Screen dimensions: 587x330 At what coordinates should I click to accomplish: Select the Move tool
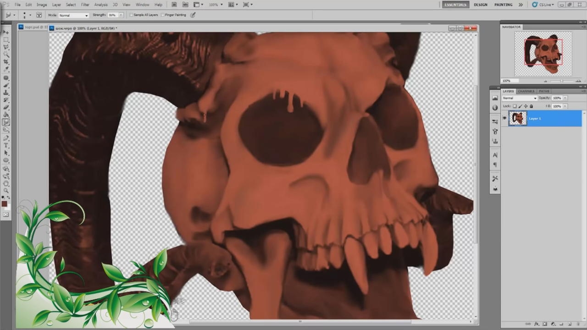[x=6, y=33]
